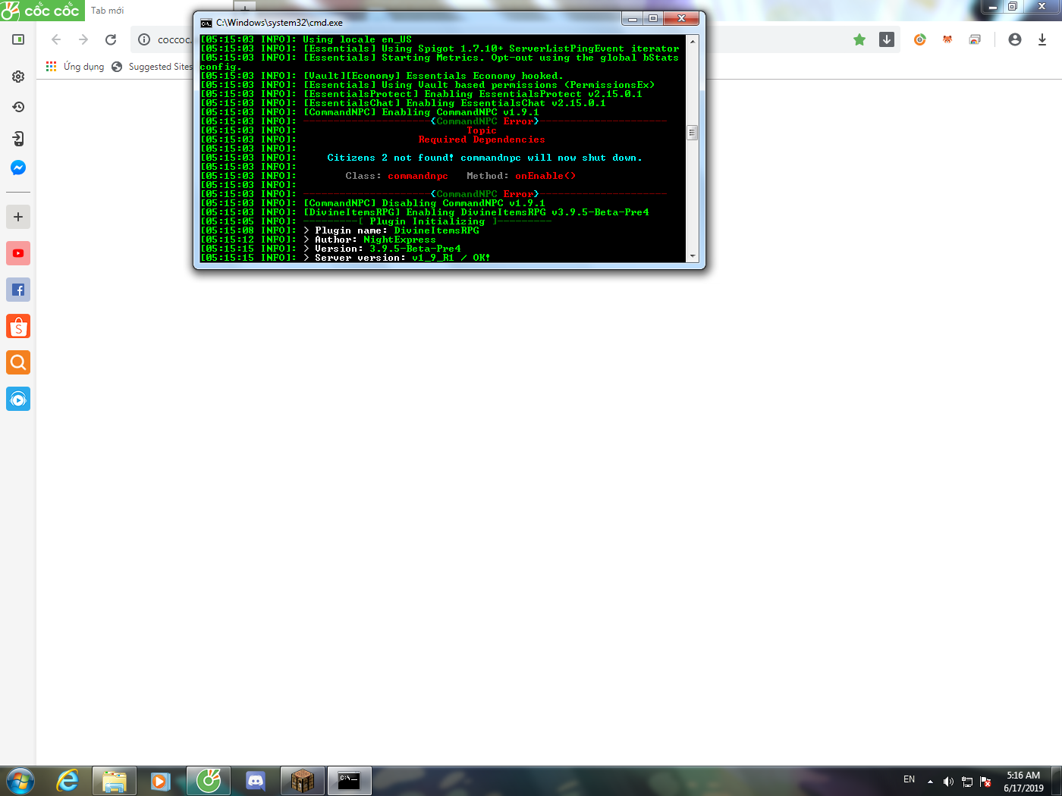The height and width of the screenshot is (796, 1062).
Task: Click the 'onEnable()' method text
Action: pyautogui.click(x=545, y=176)
